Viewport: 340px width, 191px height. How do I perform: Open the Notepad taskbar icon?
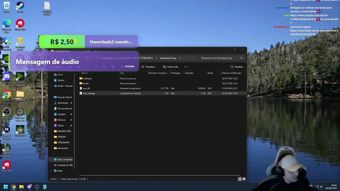click(x=45, y=187)
